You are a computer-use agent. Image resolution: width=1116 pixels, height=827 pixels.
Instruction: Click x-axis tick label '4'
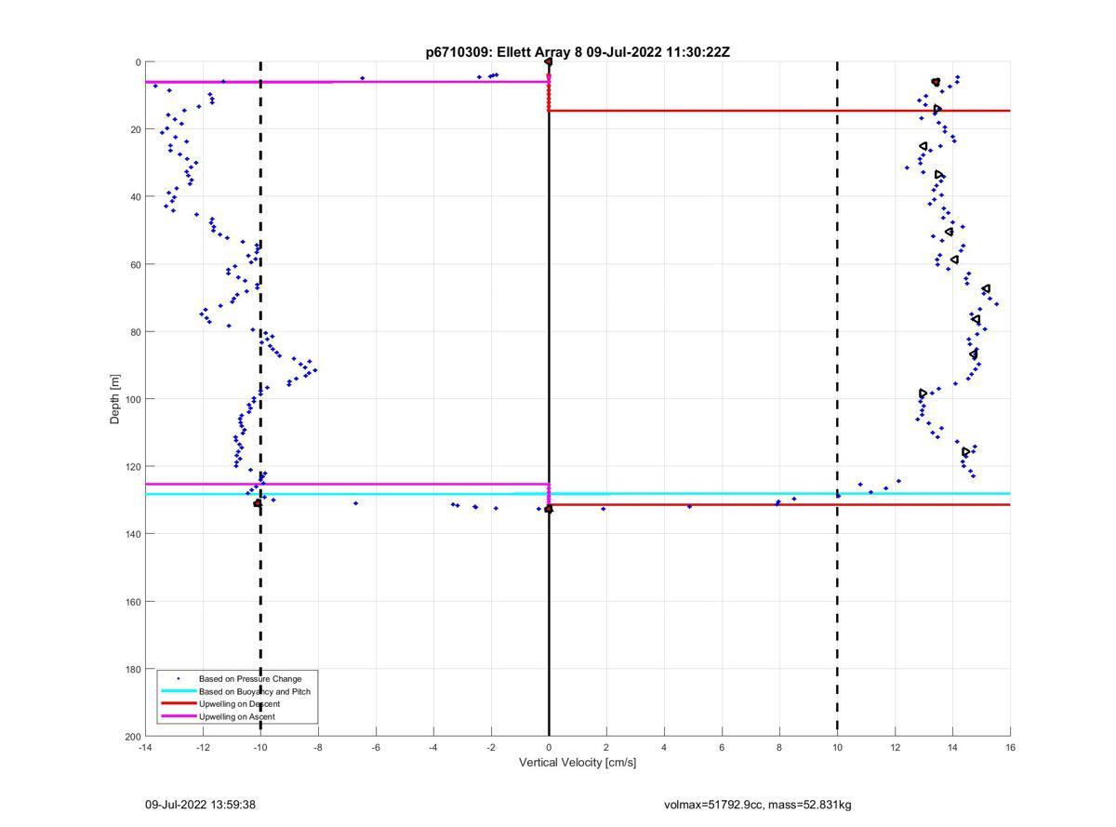pyautogui.click(x=664, y=747)
